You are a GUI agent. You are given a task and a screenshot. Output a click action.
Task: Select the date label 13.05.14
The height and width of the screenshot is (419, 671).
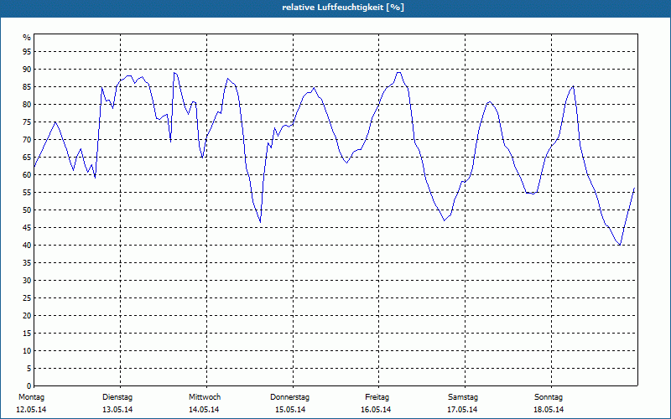(x=117, y=410)
